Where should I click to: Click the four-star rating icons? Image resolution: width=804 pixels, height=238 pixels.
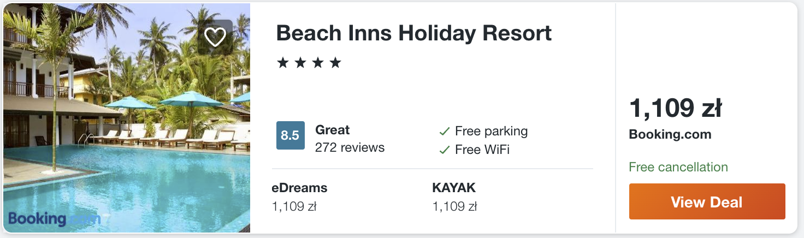(x=309, y=63)
